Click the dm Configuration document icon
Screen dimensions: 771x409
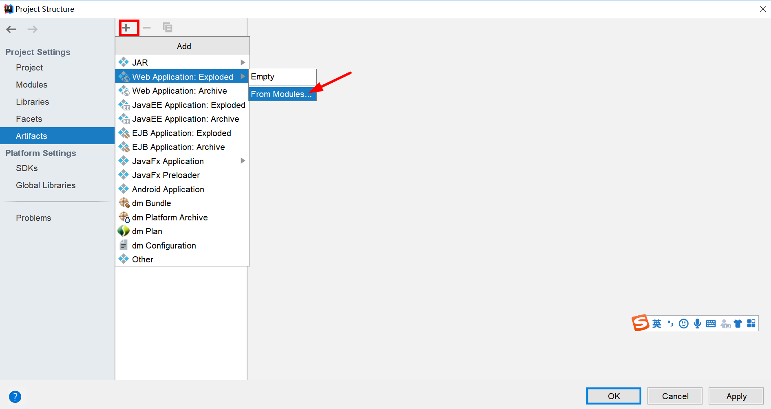tap(123, 245)
